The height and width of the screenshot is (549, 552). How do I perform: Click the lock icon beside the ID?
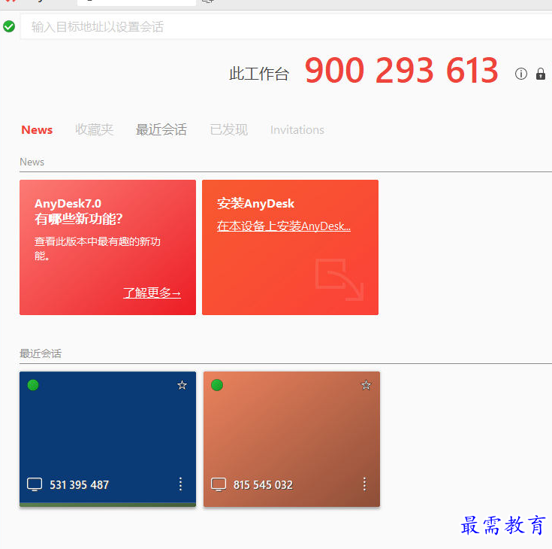coord(541,74)
